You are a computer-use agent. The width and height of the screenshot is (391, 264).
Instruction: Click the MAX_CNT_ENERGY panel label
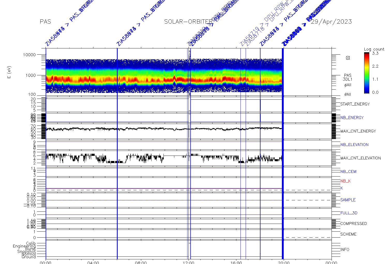click(x=358, y=131)
